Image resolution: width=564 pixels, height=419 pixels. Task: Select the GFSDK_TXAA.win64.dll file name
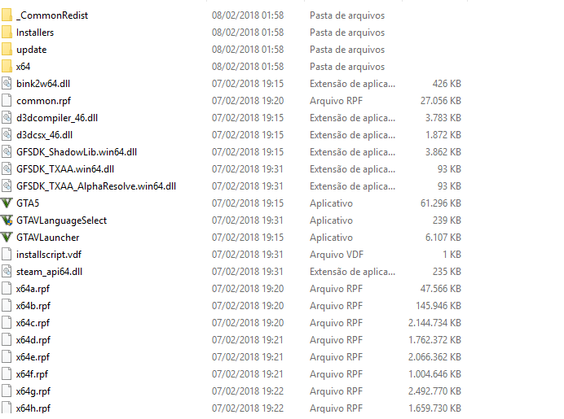65,169
